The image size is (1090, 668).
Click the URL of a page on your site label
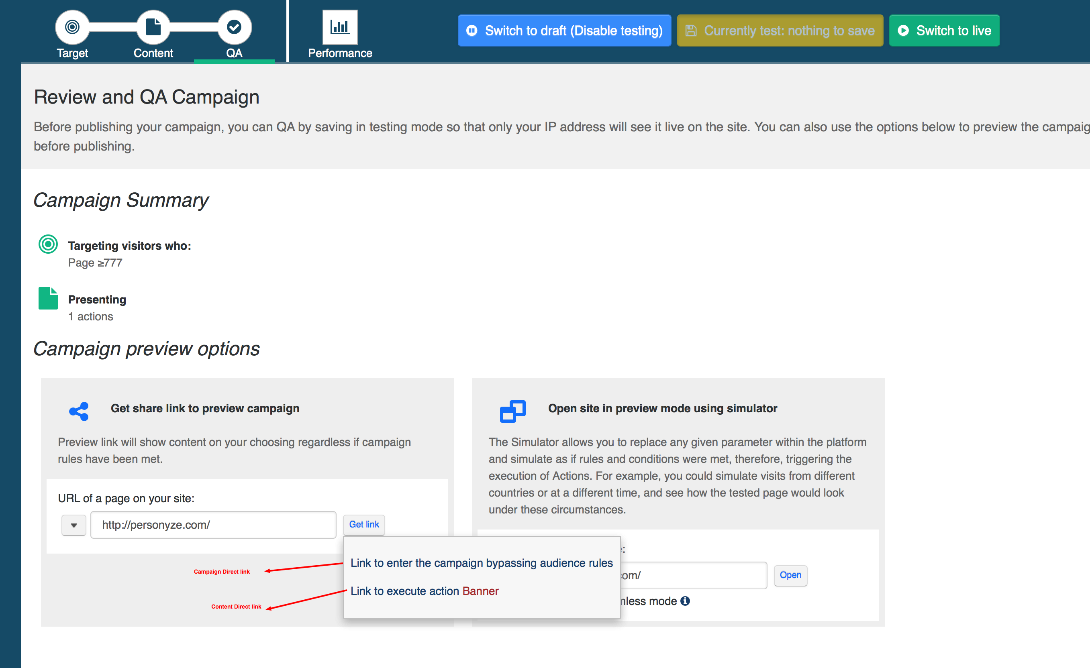126,498
